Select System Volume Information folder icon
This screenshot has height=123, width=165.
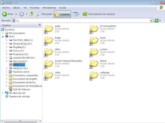[x=48, y=64]
